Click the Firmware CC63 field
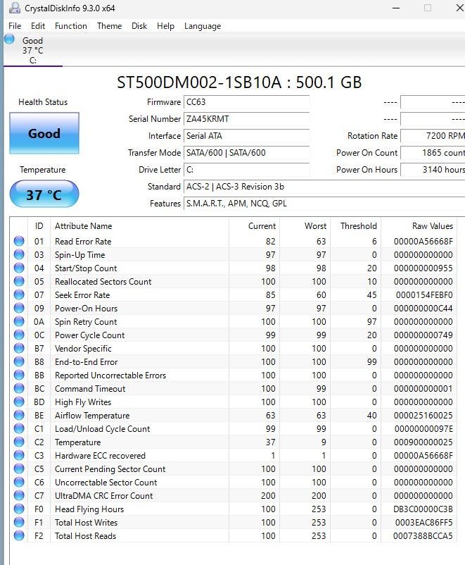This screenshot has height=565, width=465. click(246, 102)
